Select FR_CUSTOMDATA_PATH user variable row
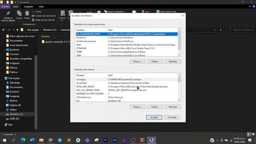The width and height of the screenshot is (256, 144). 126,34
